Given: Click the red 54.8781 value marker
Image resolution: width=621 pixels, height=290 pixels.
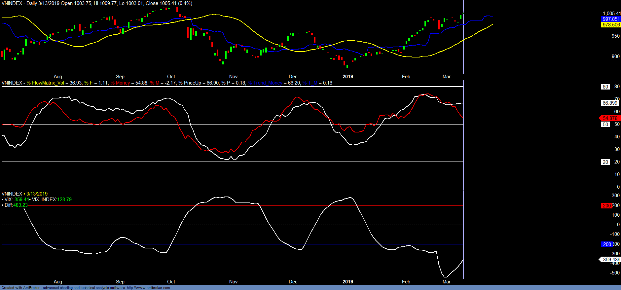Looking at the screenshot, I should (610, 118).
